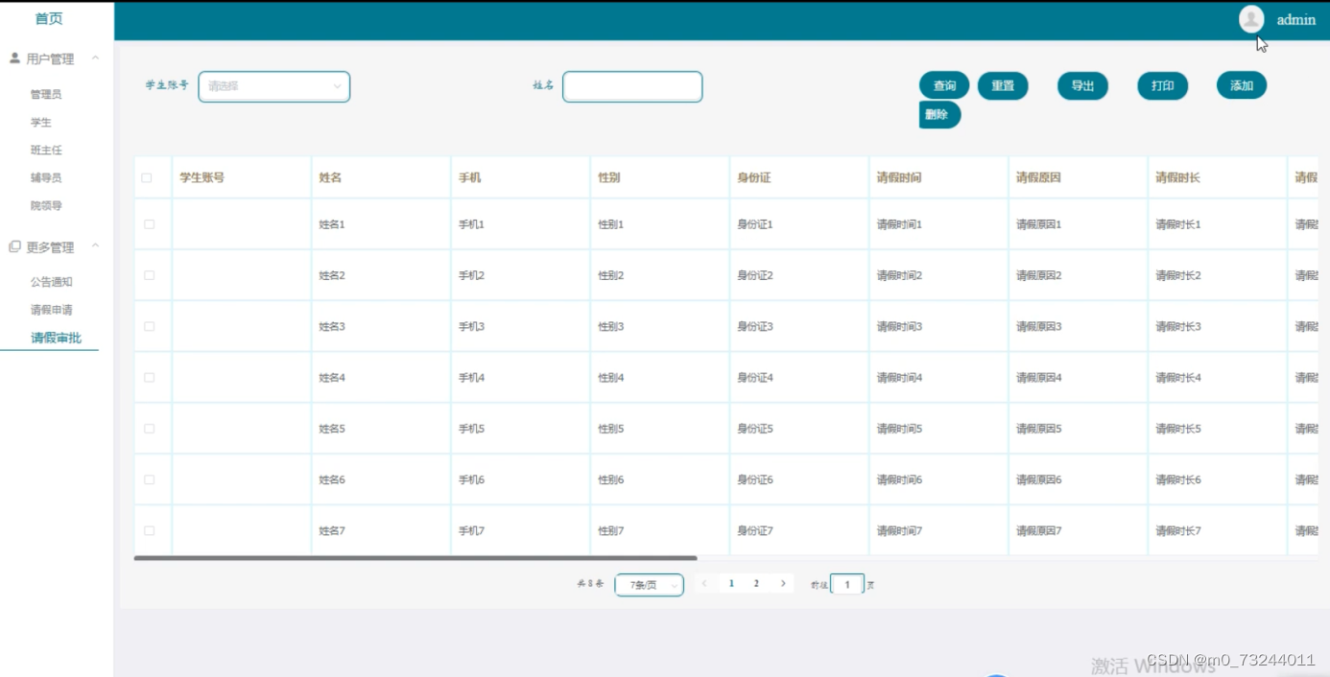Image resolution: width=1330 pixels, height=677 pixels.
Task: Open the 首页 home menu
Action: click(49, 18)
